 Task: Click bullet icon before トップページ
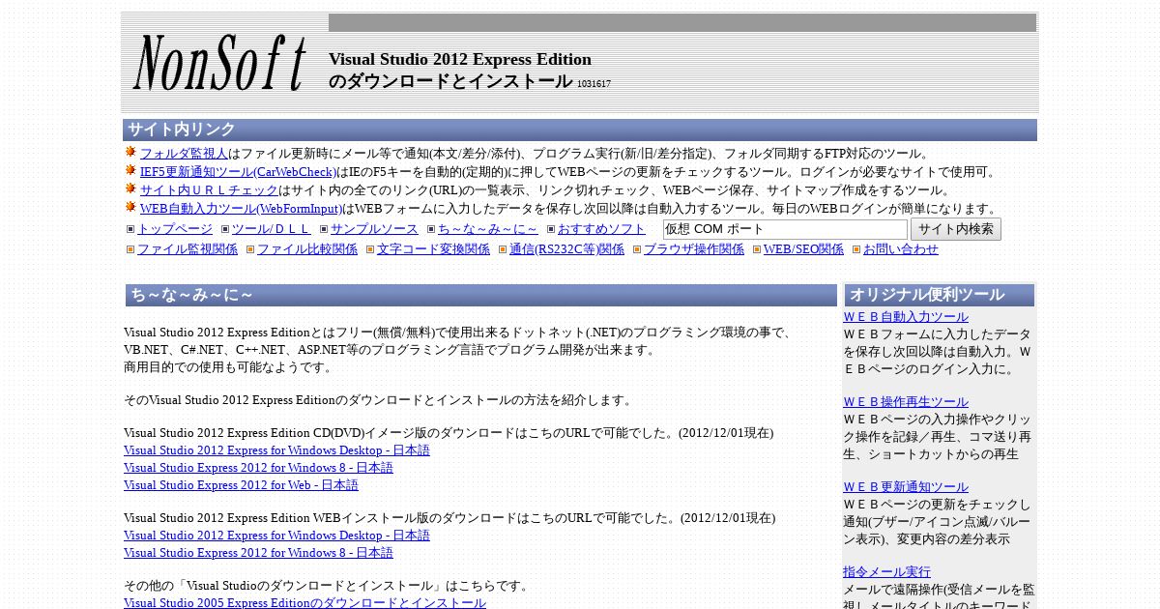(x=130, y=229)
